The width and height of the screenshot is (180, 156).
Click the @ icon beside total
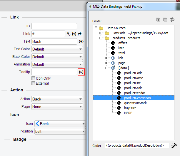(113, 53)
